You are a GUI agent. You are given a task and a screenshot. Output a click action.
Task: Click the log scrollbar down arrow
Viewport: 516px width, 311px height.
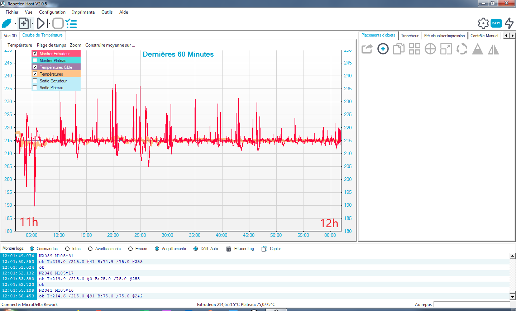pos(512,297)
